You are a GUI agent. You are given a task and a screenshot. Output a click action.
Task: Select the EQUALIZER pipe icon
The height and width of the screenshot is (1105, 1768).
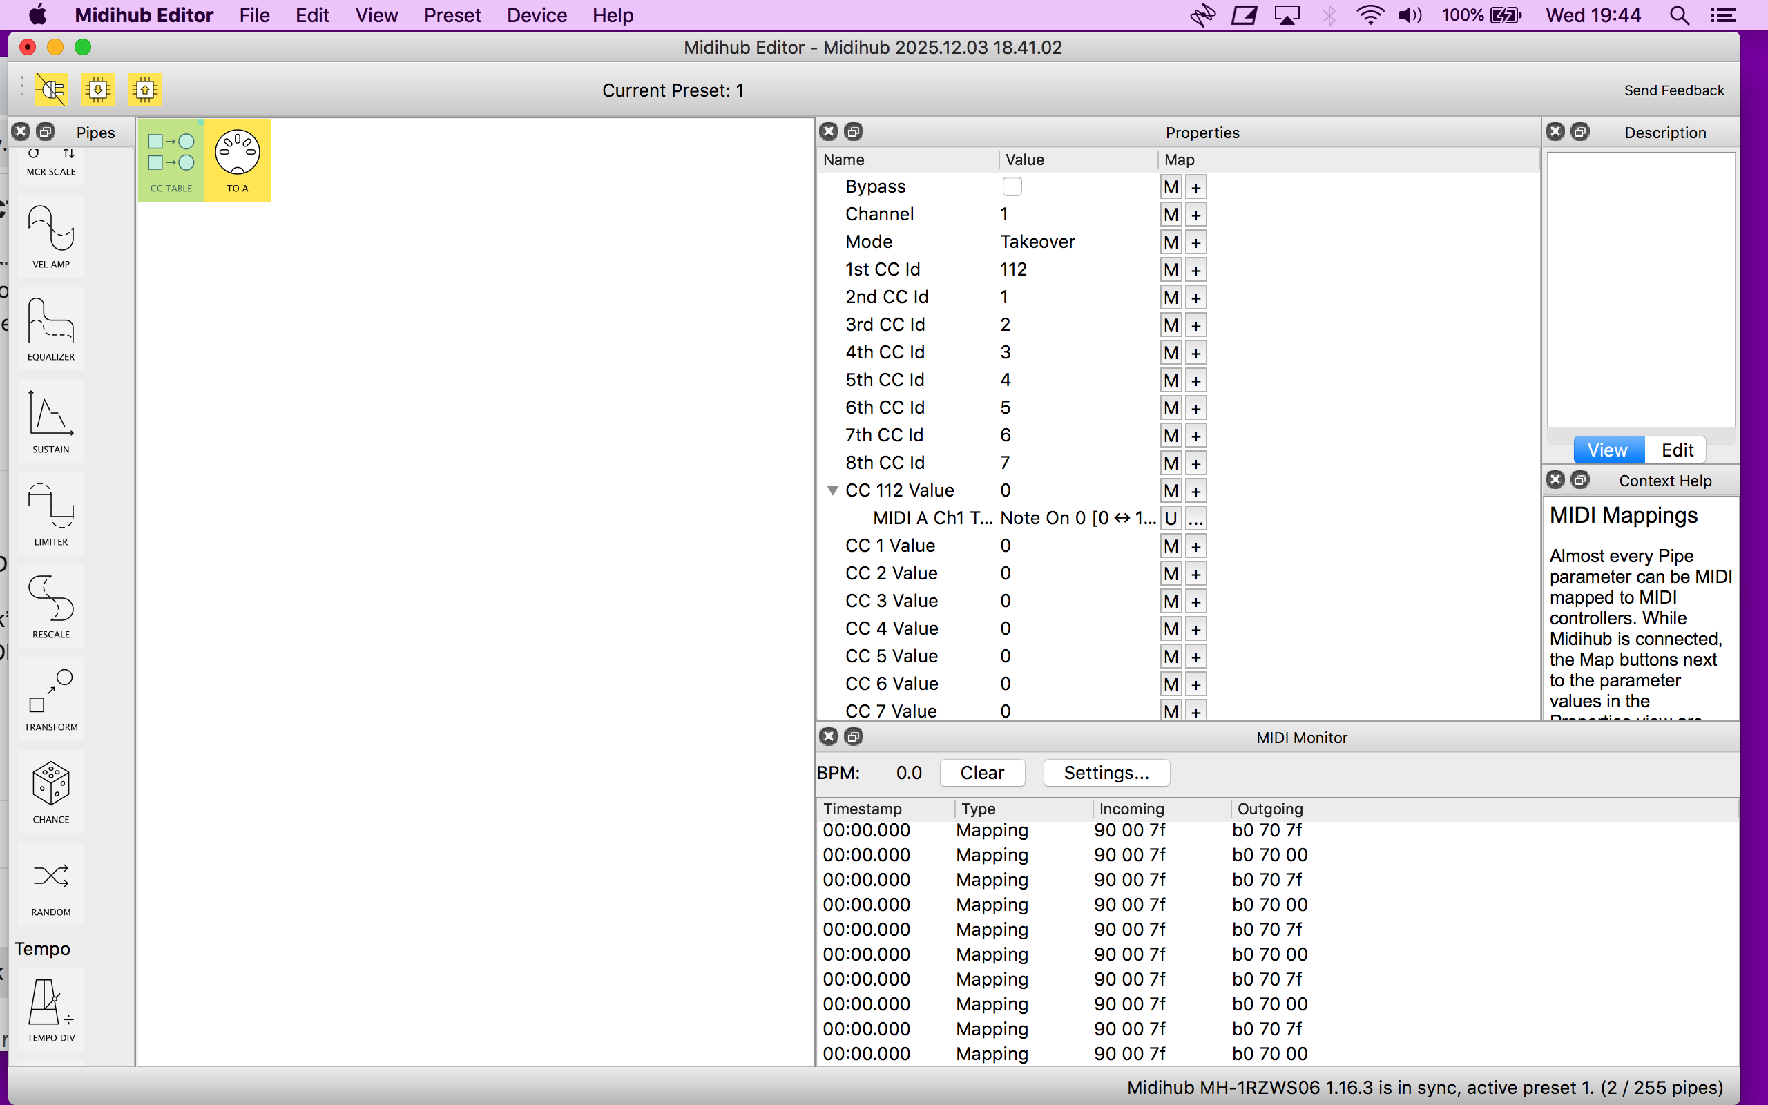(51, 329)
